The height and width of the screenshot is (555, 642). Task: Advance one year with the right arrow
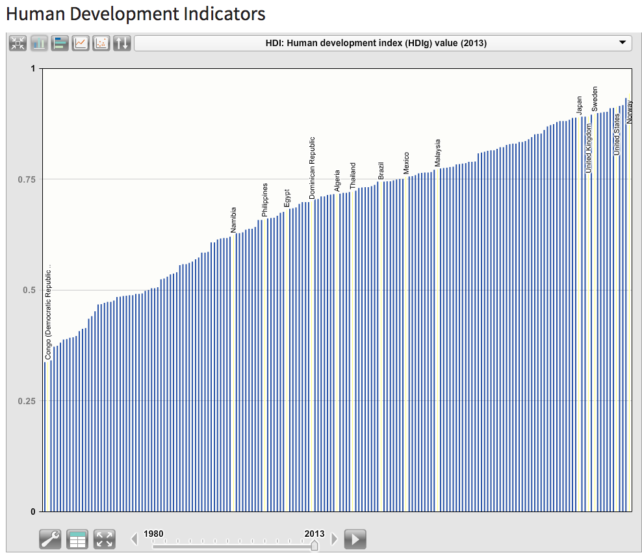pyautogui.click(x=335, y=539)
